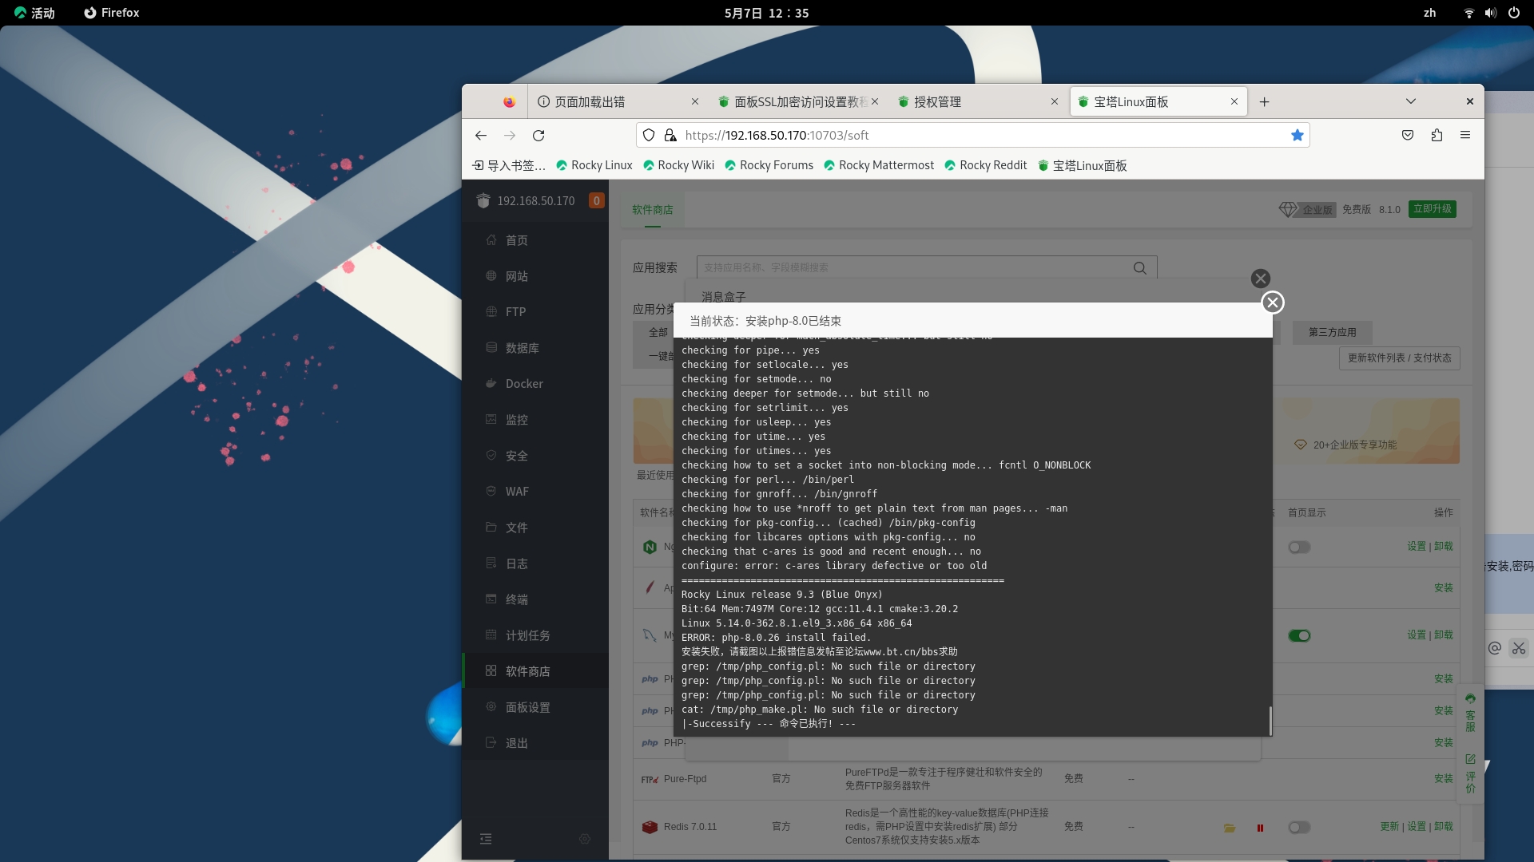Open 活动 activities overview

point(35,13)
